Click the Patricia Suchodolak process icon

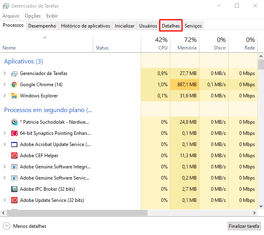pyautogui.click(x=14, y=122)
